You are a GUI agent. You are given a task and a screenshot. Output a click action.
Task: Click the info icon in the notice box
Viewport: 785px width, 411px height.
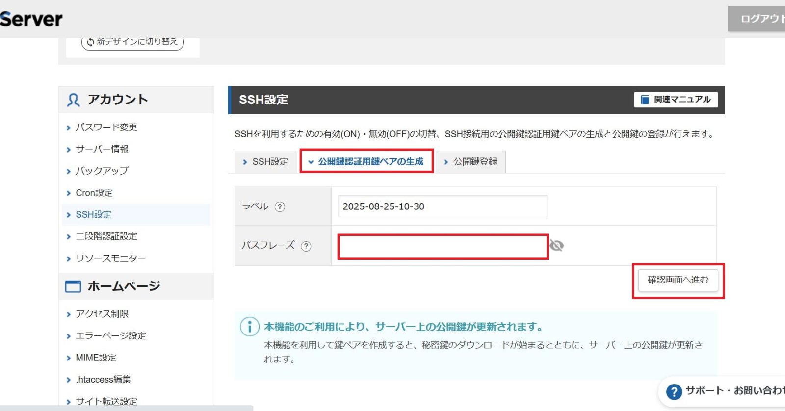[249, 327]
